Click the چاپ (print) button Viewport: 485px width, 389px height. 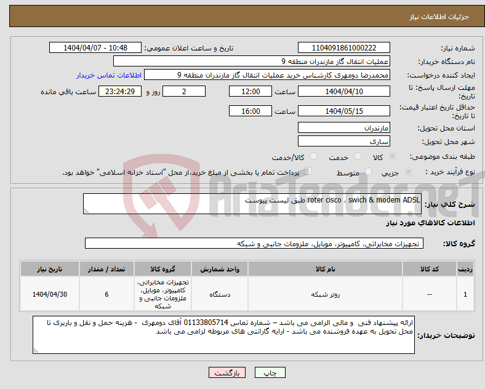[x=270, y=373]
